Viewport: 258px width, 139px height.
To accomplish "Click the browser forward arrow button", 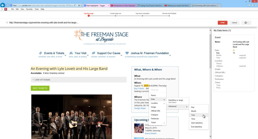I will 7,5.
